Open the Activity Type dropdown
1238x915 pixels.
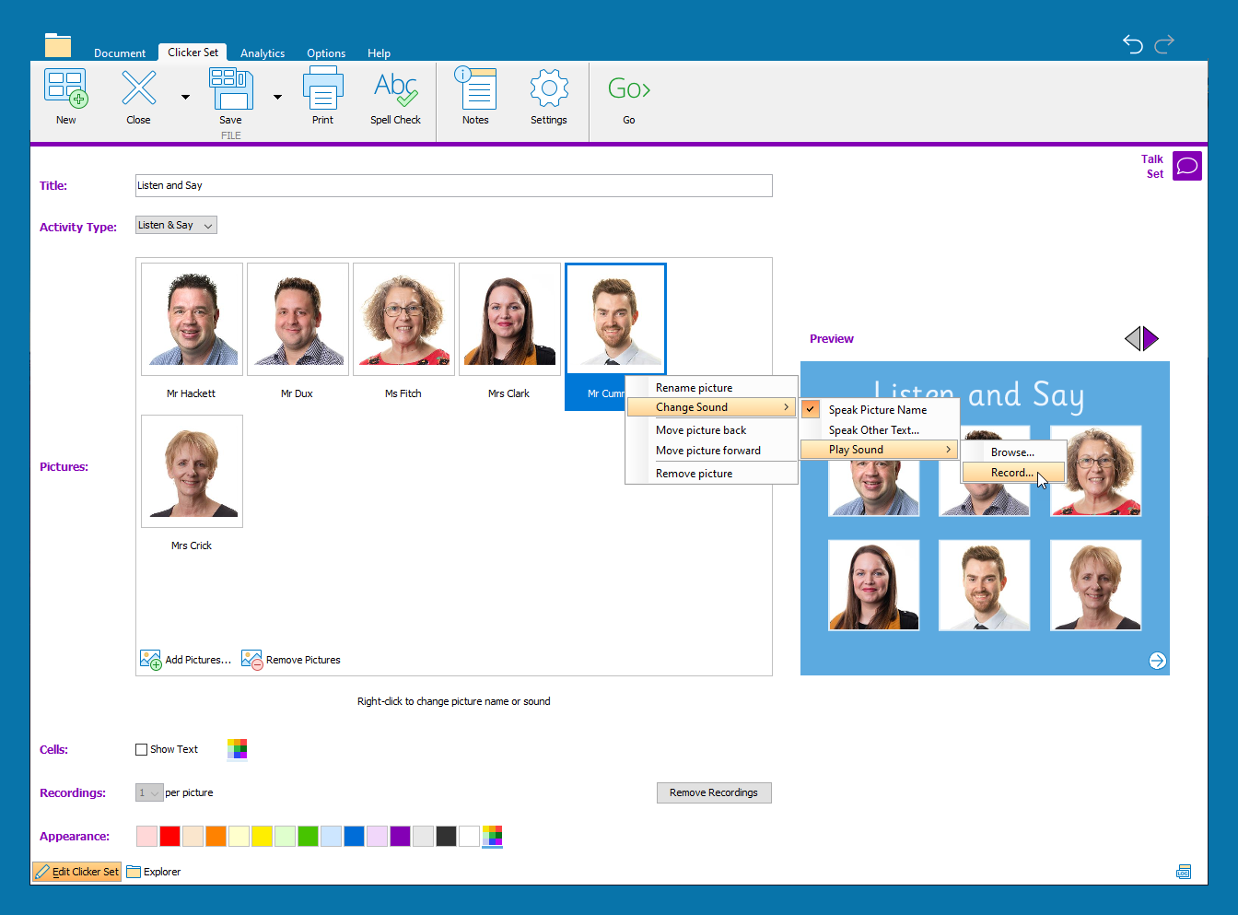pyautogui.click(x=176, y=226)
